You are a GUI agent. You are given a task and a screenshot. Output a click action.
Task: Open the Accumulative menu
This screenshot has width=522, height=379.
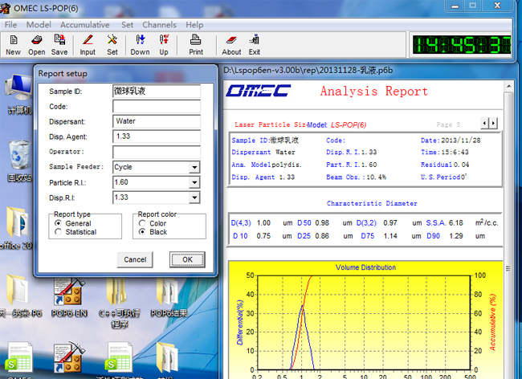[x=85, y=25]
